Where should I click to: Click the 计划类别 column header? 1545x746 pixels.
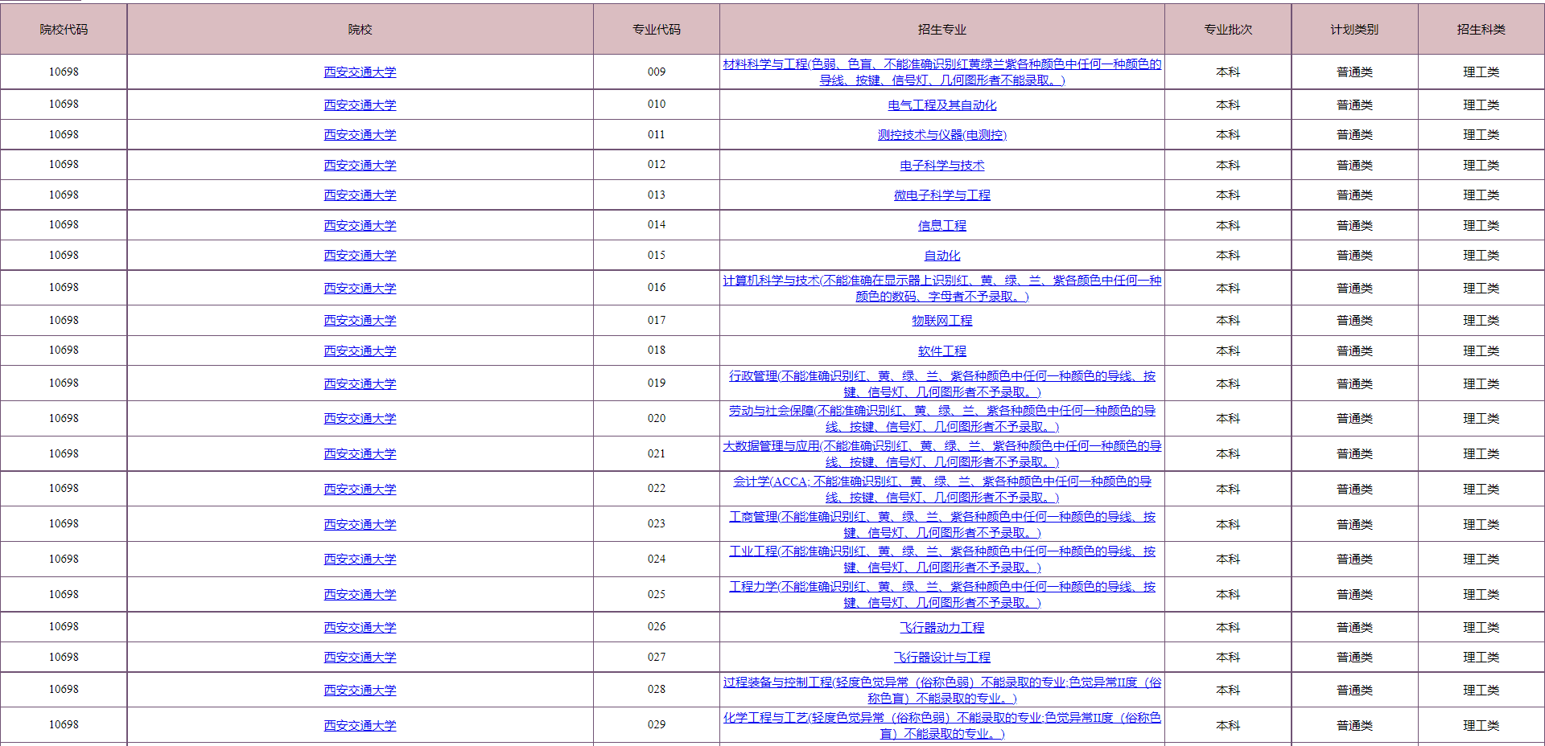click(1354, 30)
